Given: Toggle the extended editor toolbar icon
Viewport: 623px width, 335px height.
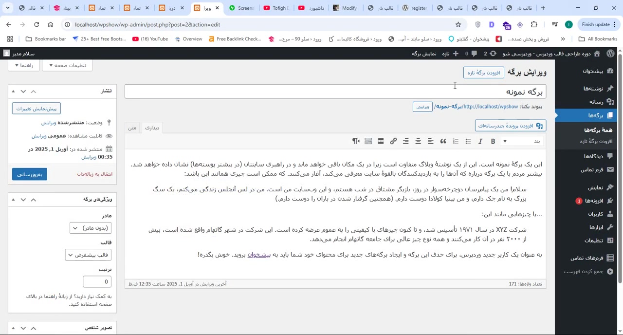Looking at the screenshot, I should (368, 141).
